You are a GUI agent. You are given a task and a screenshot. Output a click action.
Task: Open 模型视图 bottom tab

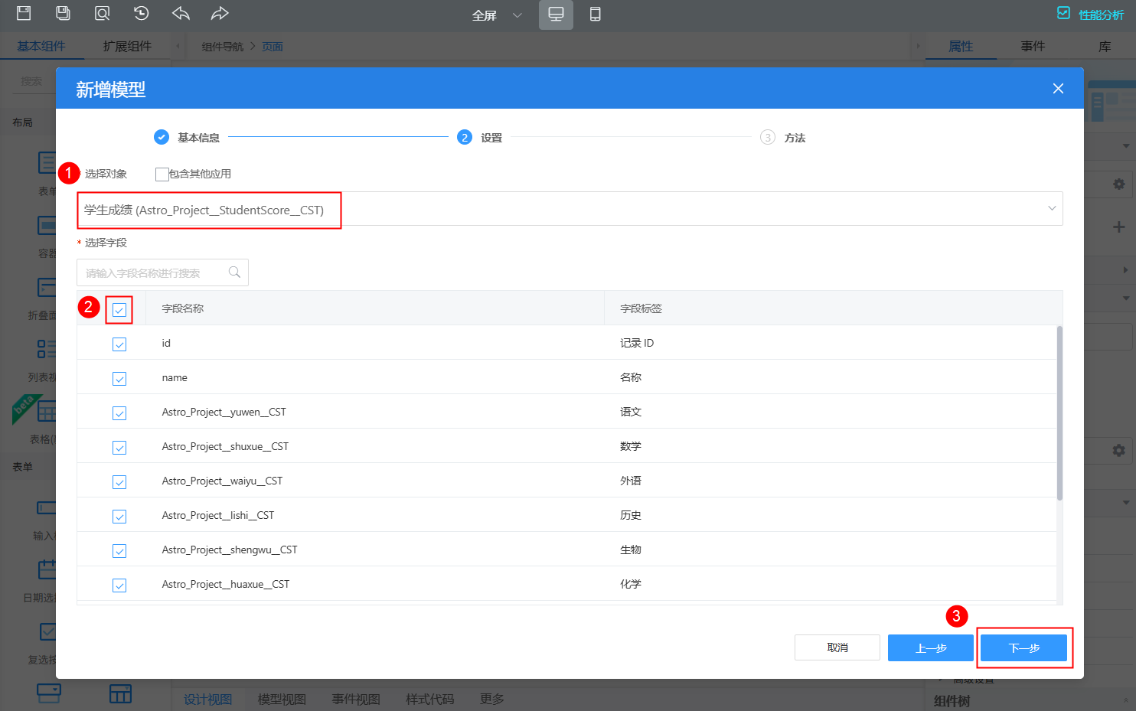coord(282,699)
